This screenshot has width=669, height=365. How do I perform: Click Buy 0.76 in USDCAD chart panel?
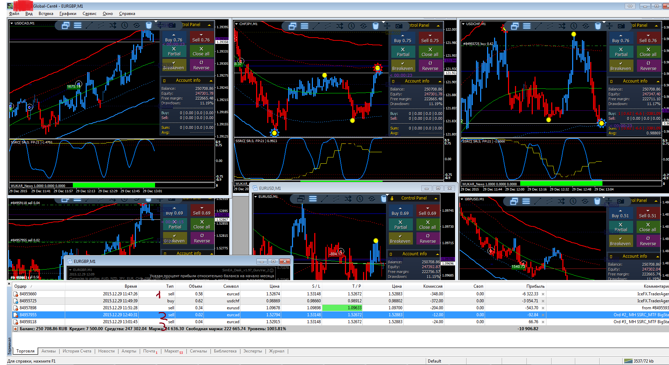(174, 38)
